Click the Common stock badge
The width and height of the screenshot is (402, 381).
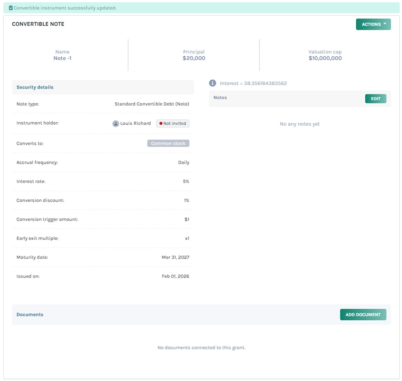coord(168,144)
